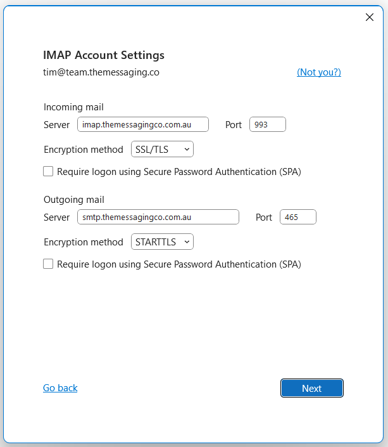This screenshot has width=388, height=447.
Task: Click the Next button
Action: [x=312, y=388]
